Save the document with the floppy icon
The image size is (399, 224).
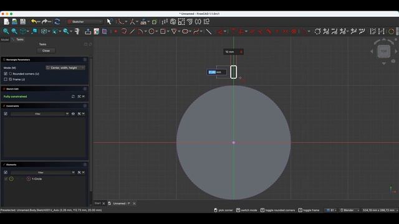(23, 22)
